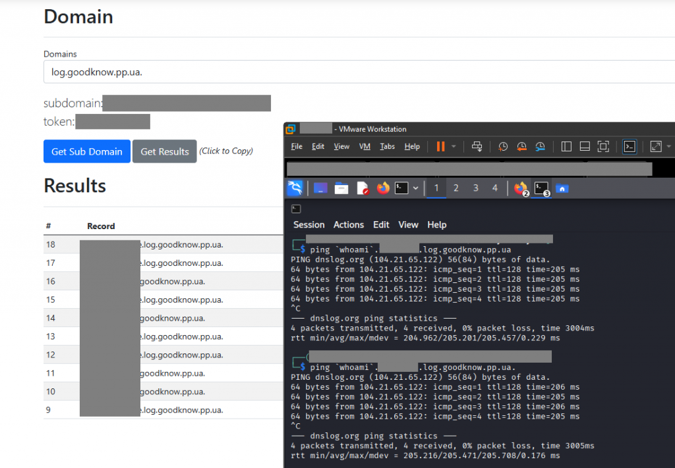Screen dimensions: 675x468
Task: Open the snapshot manager wrench clock icon
Action: pos(541,147)
